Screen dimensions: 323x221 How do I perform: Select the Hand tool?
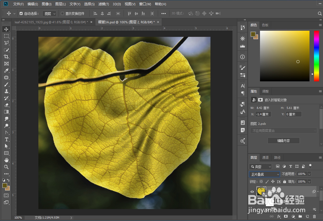pyautogui.click(x=6, y=160)
